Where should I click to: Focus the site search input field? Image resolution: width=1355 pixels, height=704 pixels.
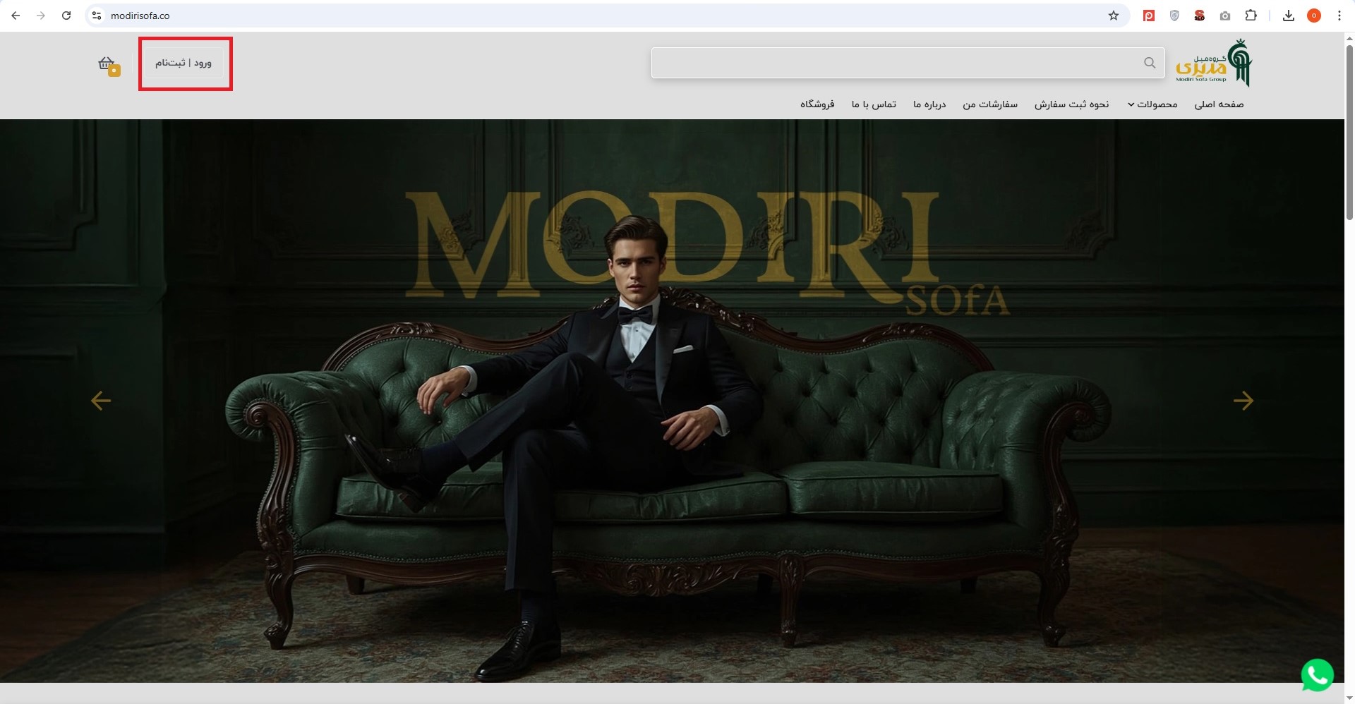908,63
